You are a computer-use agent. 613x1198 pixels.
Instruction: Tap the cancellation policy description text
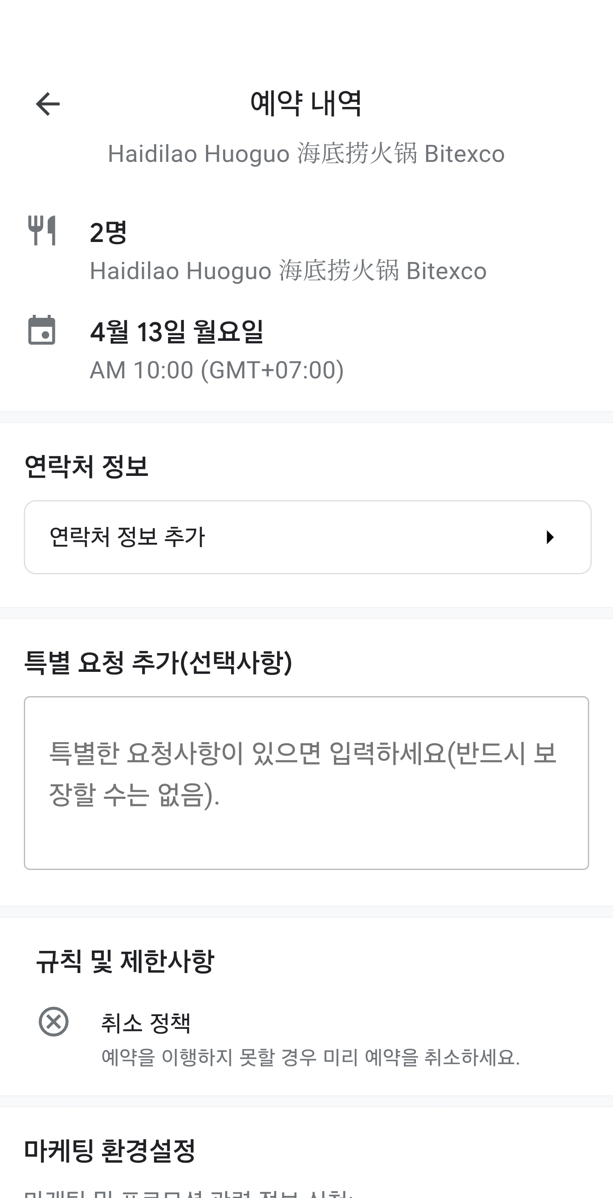(x=310, y=1057)
